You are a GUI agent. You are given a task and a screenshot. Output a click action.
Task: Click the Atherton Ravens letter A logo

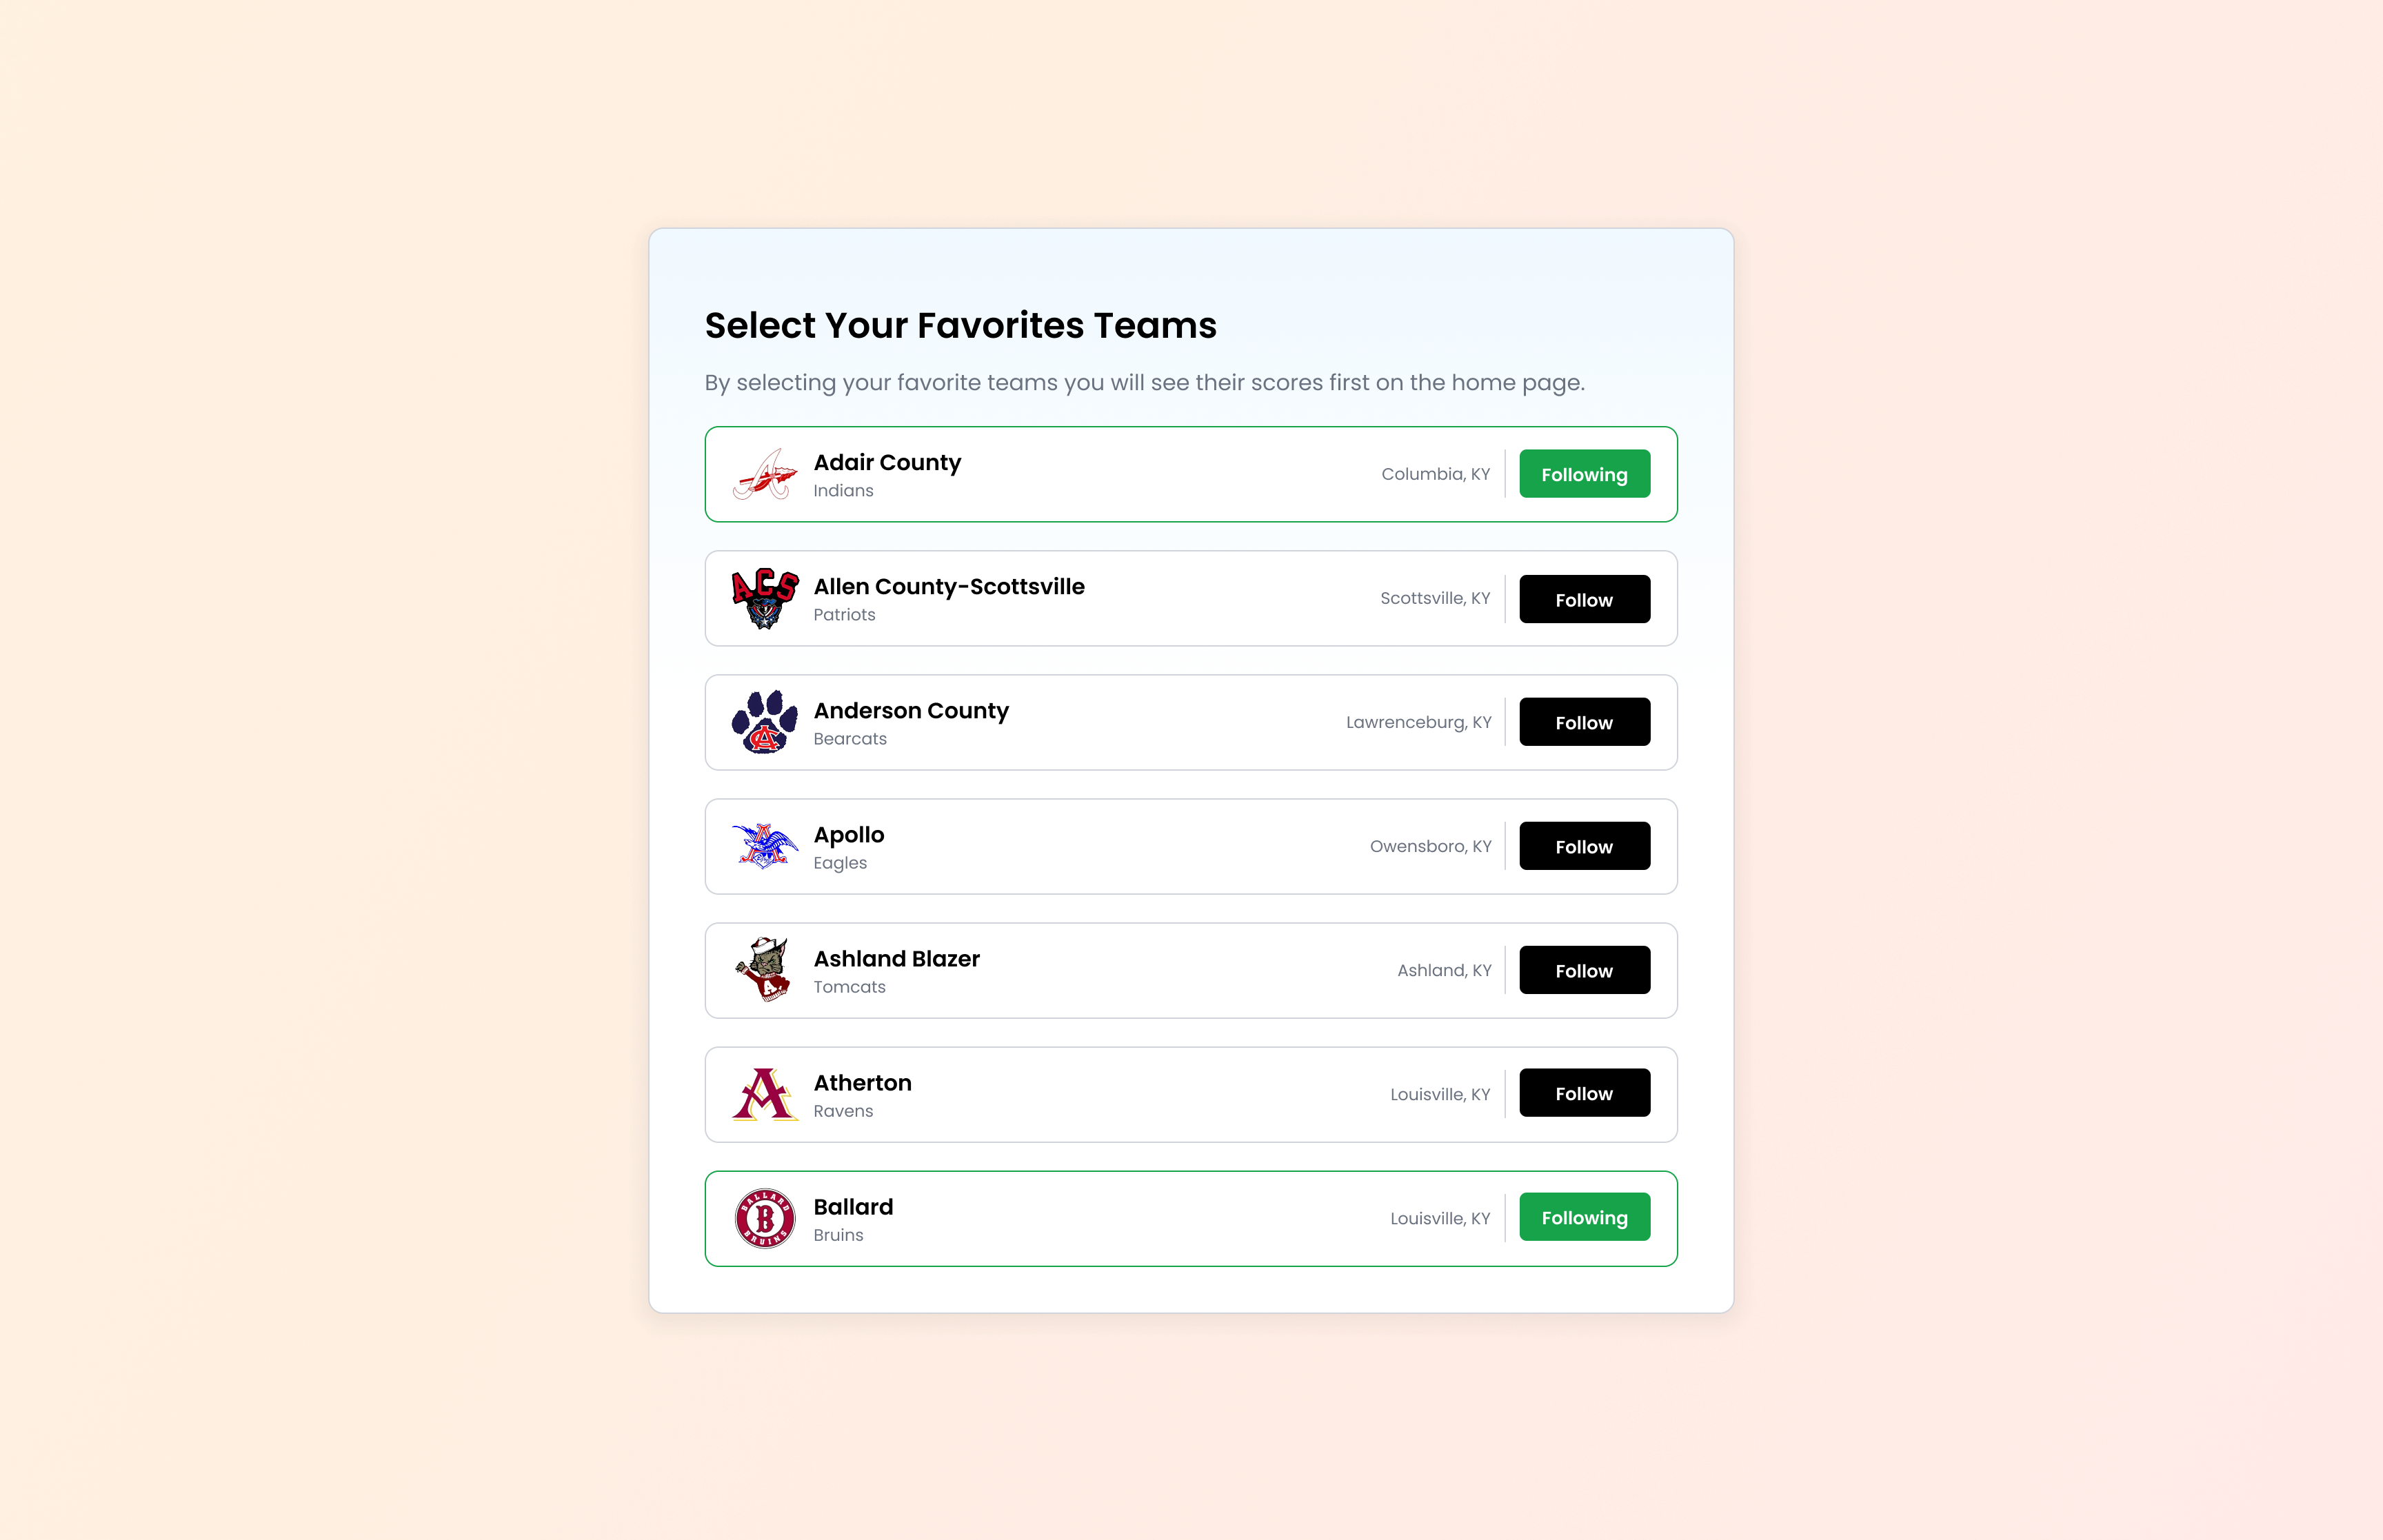[x=764, y=1093]
